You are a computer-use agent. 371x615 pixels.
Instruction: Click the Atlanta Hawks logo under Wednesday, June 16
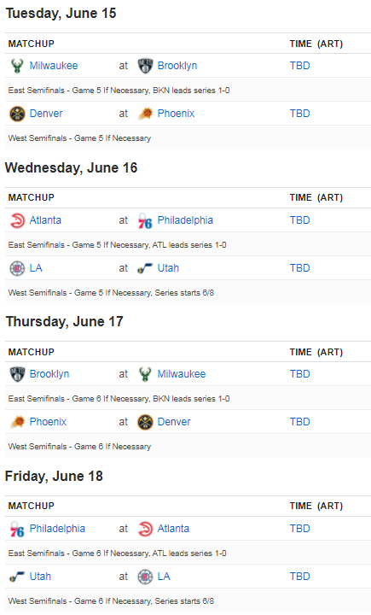17,220
